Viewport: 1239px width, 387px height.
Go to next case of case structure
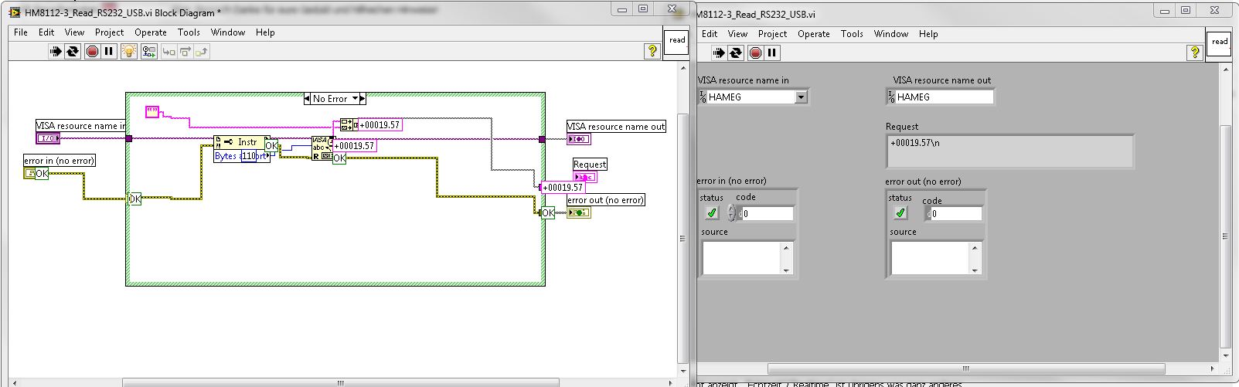pyautogui.click(x=363, y=99)
